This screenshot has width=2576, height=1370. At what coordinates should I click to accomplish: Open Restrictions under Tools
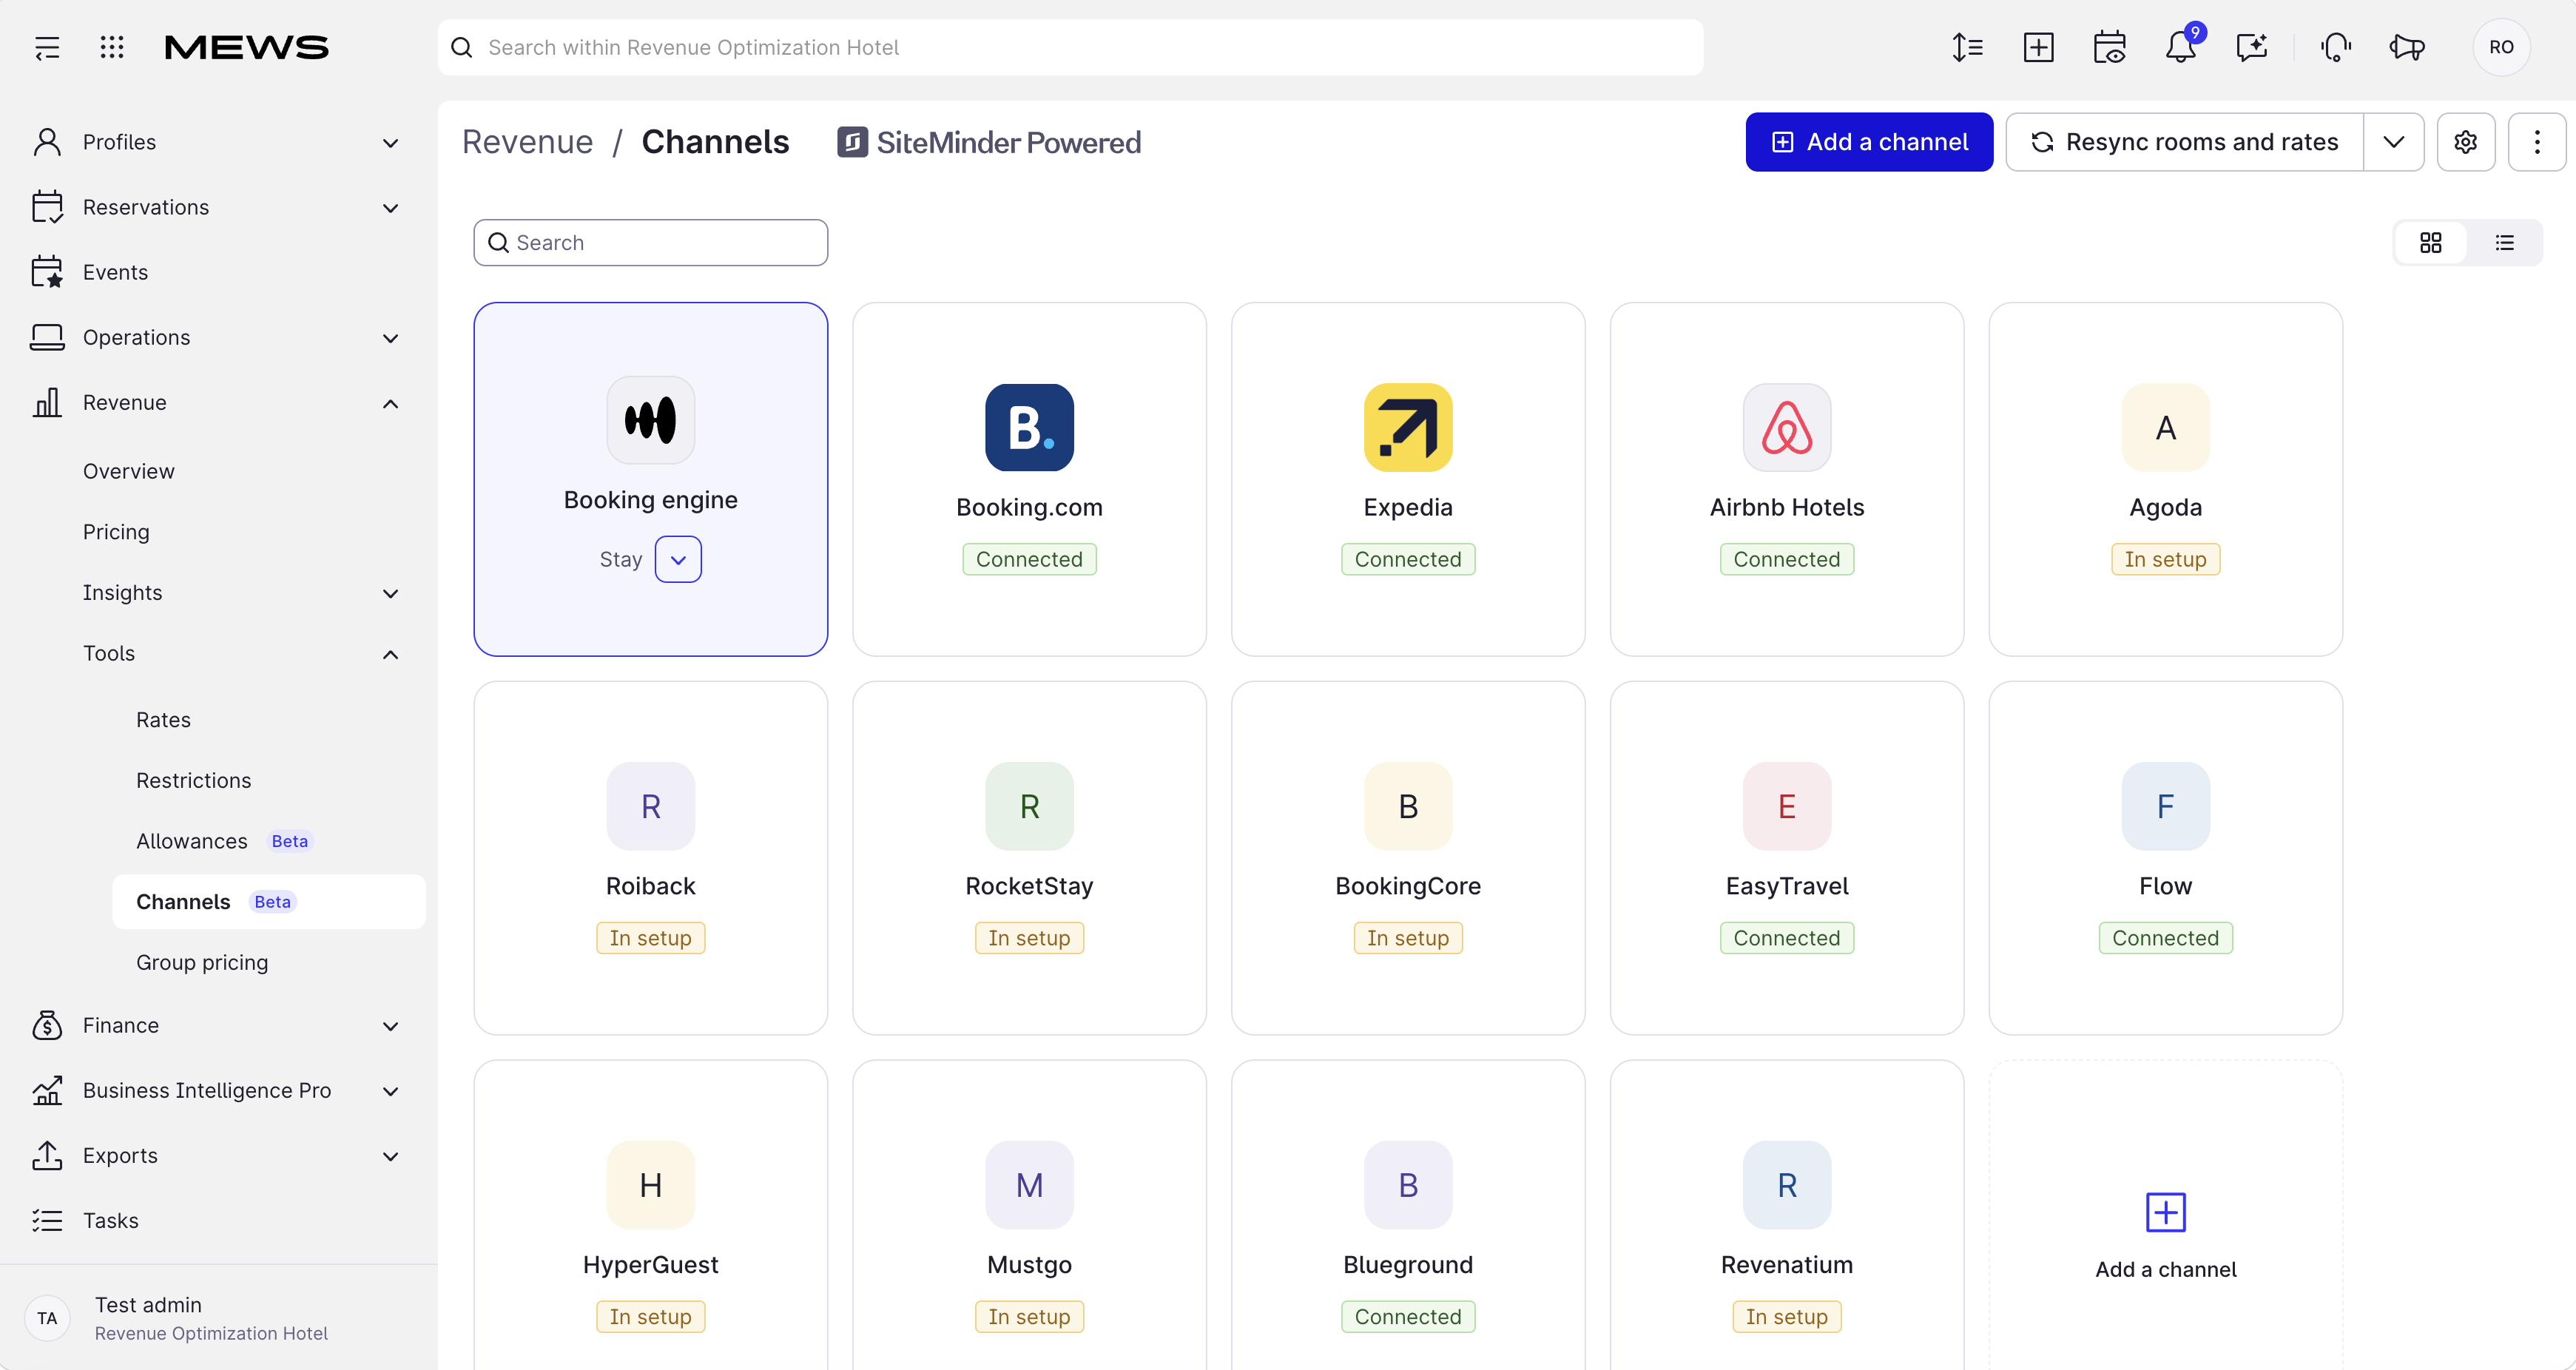(193, 780)
